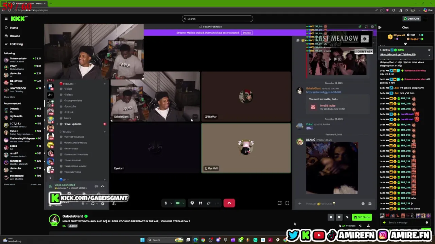Add attachment in Discord message box
The height and width of the screenshot is (244, 435).
(x=300, y=204)
